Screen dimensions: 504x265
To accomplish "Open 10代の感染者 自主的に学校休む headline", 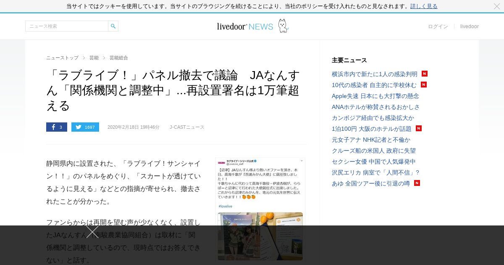I will point(374,85).
